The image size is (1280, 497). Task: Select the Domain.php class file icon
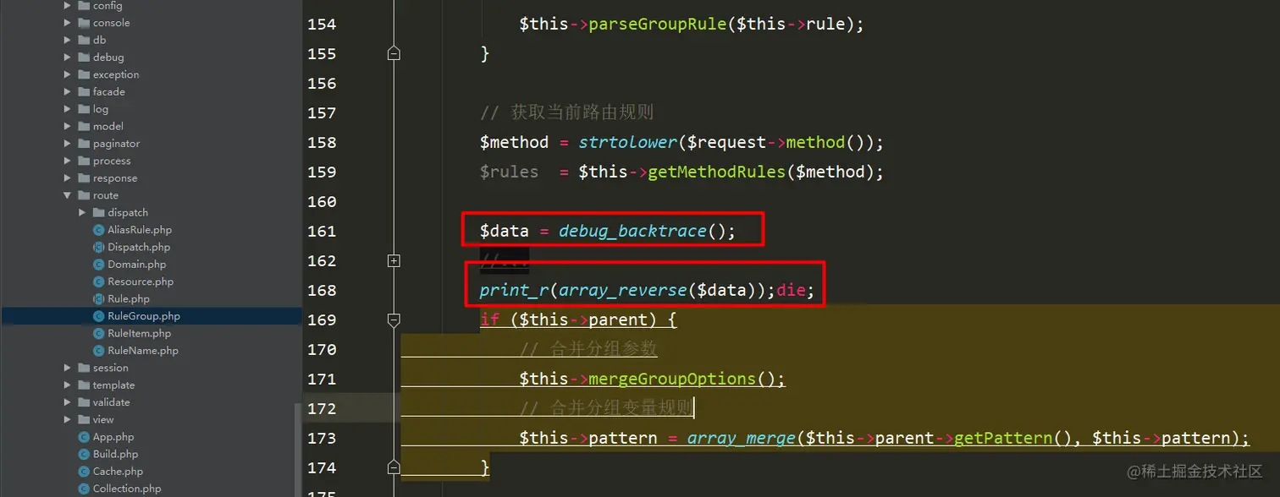(x=98, y=265)
